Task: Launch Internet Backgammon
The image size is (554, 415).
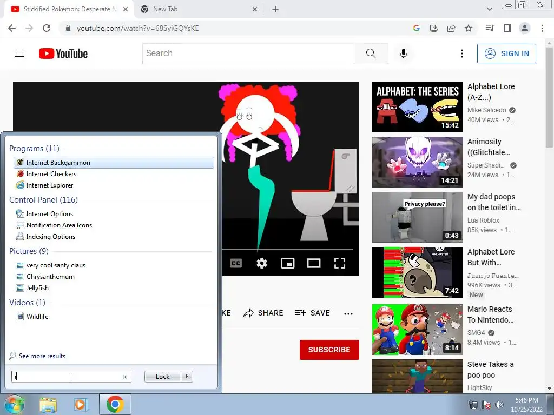Action: point(114,163)
